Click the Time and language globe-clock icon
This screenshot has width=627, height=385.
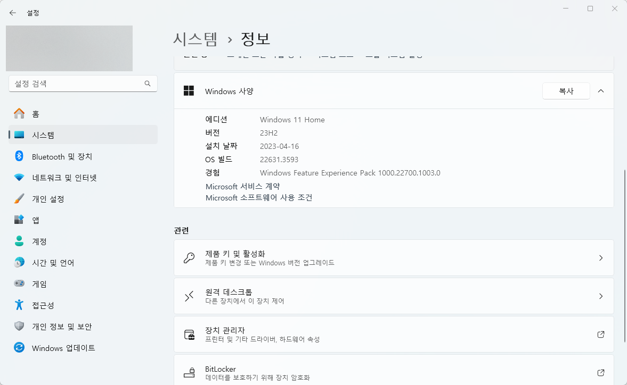19,262
